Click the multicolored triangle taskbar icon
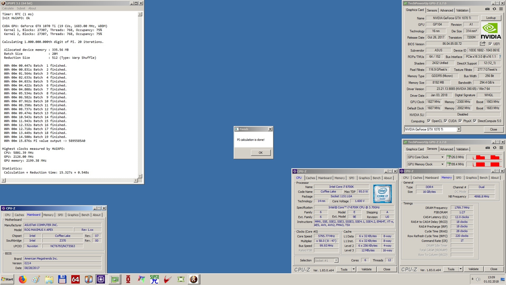This screenshot has height=285, width=506. pos(141,279)
